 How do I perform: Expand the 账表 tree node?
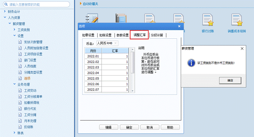pyautogui.click(x=14, y=133)
